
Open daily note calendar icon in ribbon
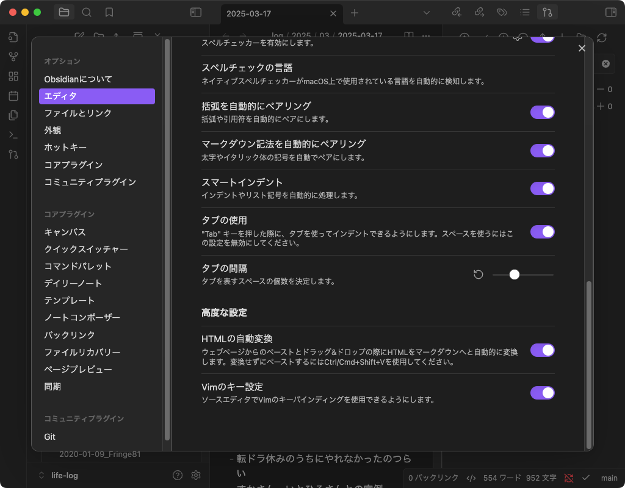tap(13, 96)
